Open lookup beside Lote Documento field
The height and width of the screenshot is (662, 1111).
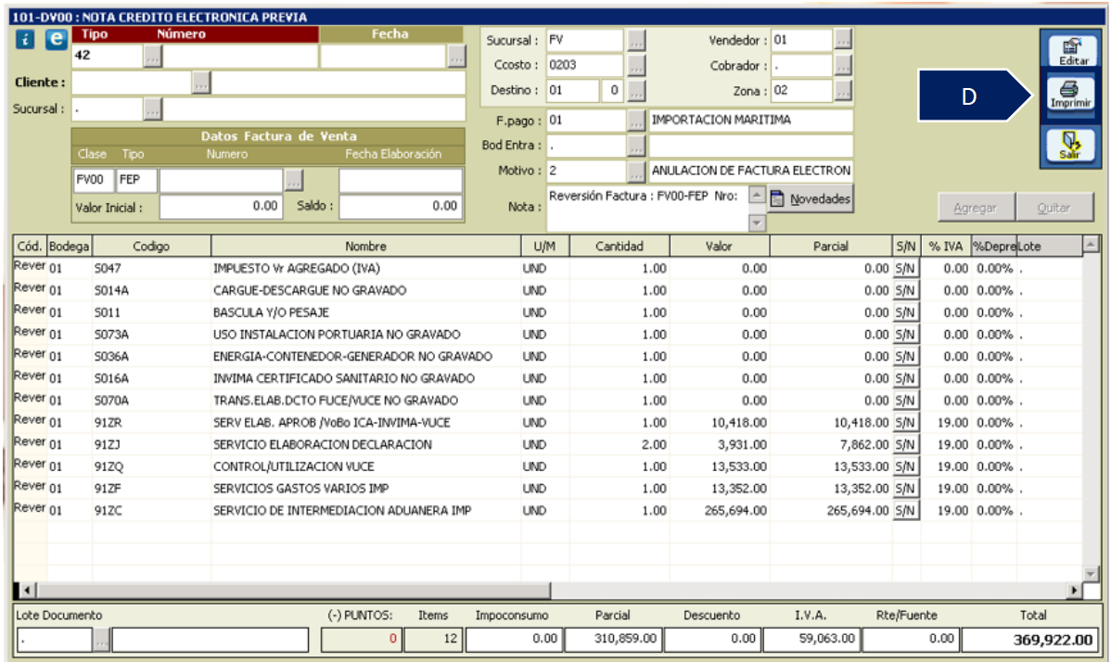tap(102, 640)
